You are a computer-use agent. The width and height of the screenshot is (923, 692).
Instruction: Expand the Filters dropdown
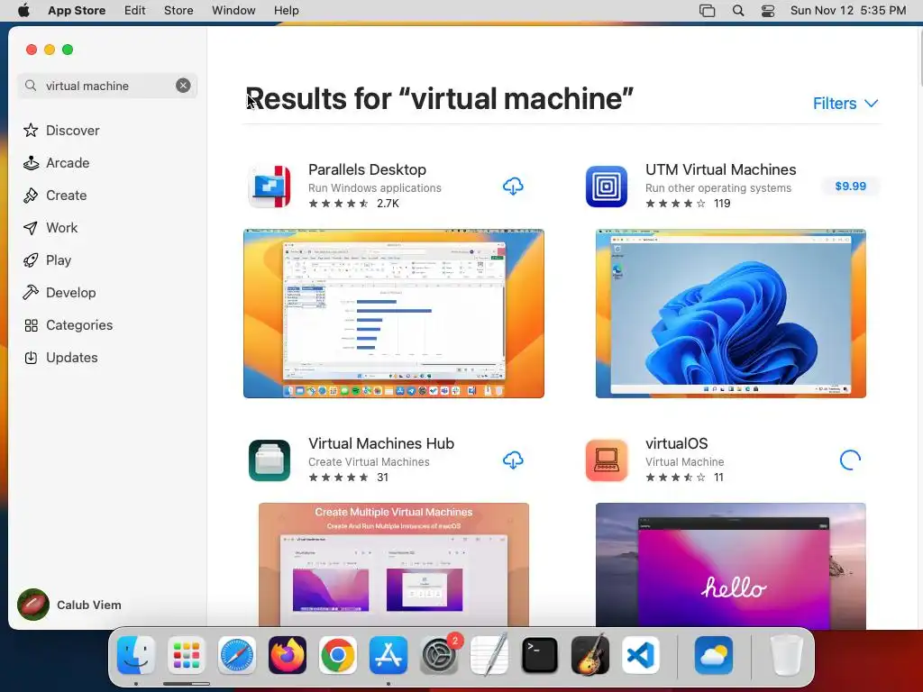tap(845, 104)
